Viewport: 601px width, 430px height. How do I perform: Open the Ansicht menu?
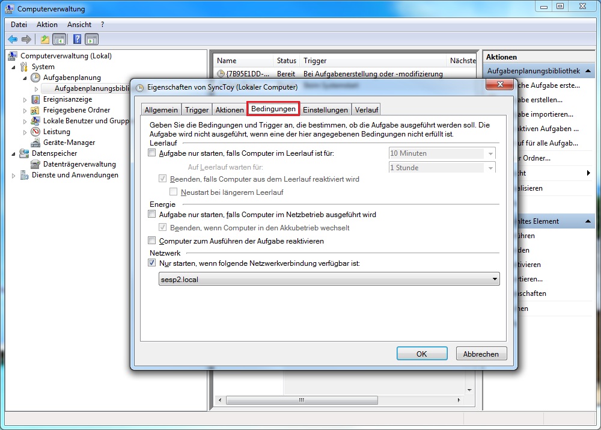coord(79,25)
